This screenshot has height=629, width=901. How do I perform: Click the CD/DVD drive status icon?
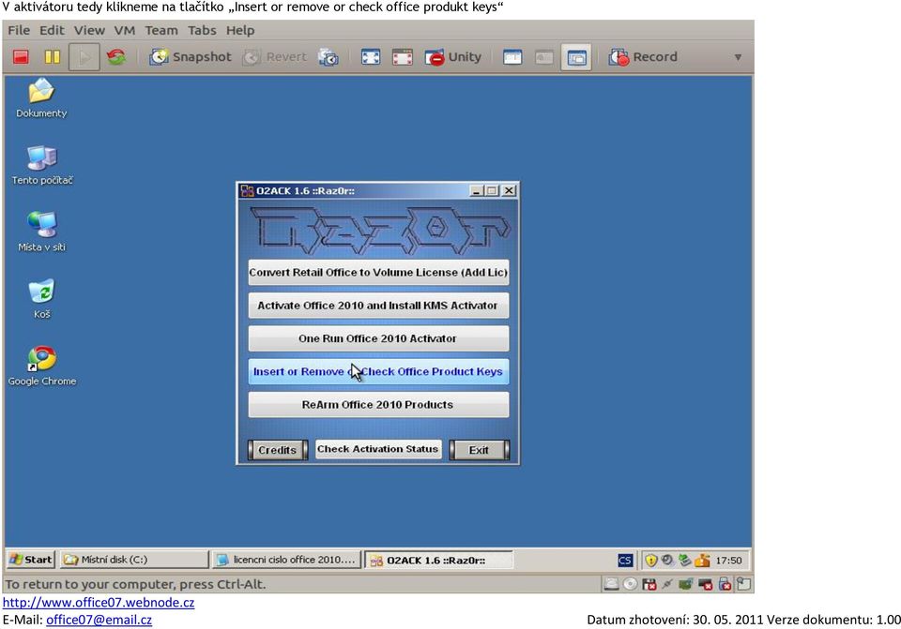(631, 584)
